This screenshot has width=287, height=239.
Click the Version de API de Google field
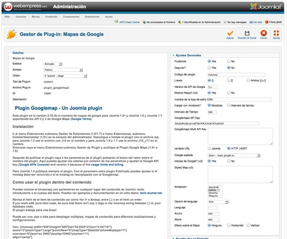click(x=213, y=87)
